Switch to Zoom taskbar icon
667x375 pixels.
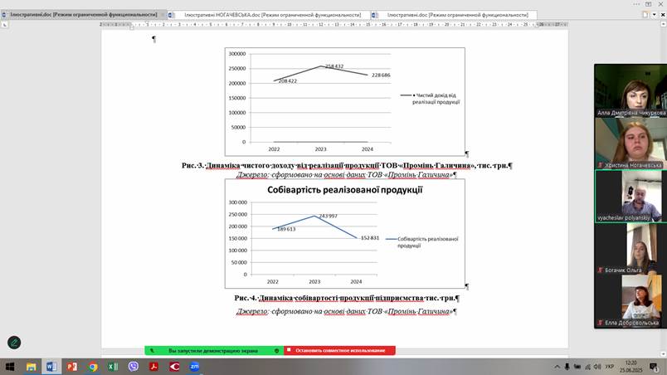[x=195, y=366]
